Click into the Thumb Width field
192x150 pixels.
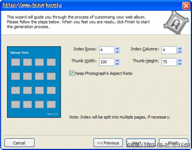tap(107, 62)
